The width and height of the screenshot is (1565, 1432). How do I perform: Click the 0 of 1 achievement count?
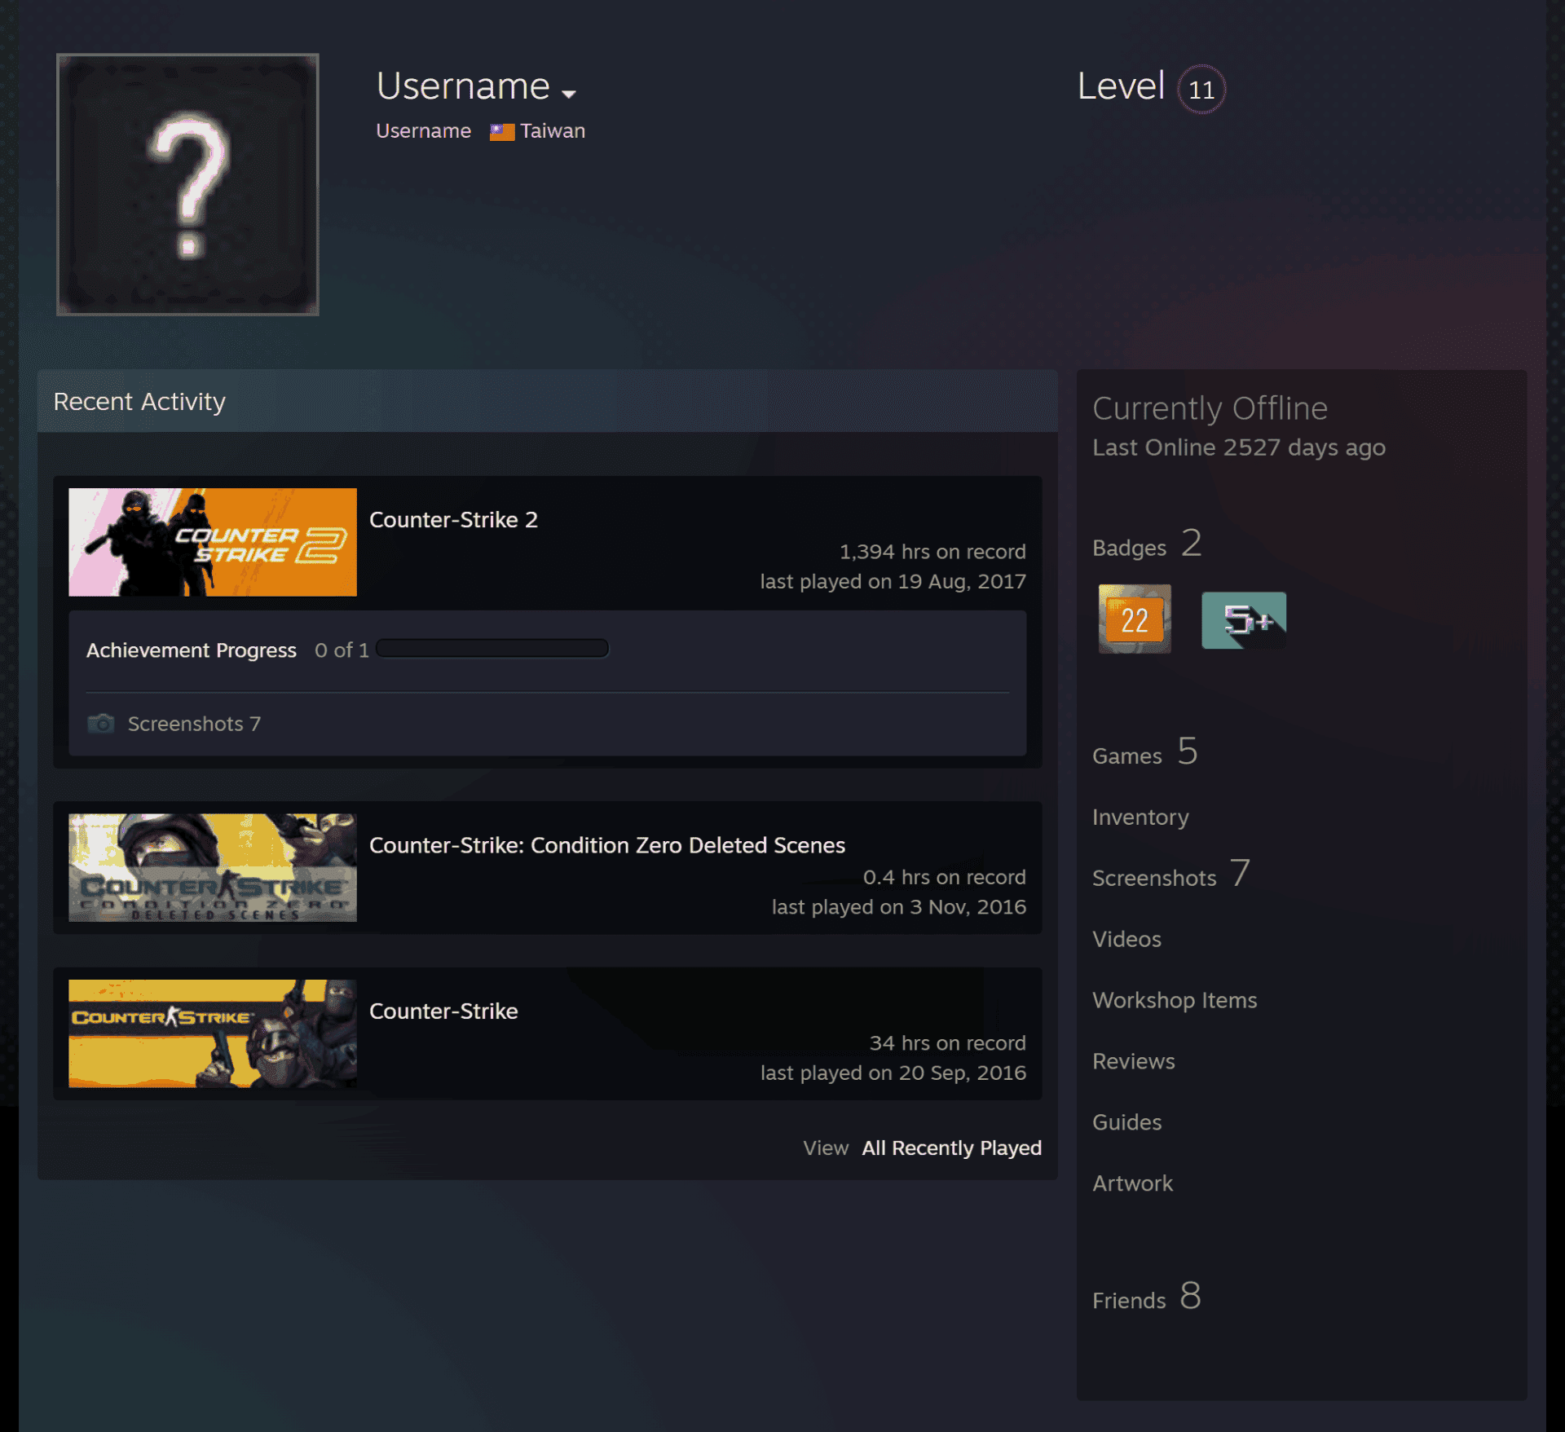pyautogui.click(x=342, y=650)
